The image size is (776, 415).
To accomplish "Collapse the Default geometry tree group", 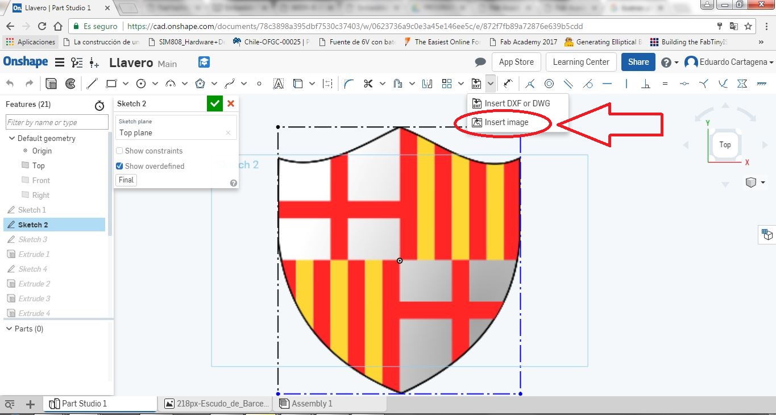I will point(11,138).
